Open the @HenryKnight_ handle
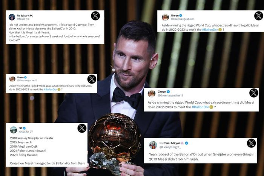Image resolution: width=264 pixels, height=176 pixels. (x=170, y=147)
